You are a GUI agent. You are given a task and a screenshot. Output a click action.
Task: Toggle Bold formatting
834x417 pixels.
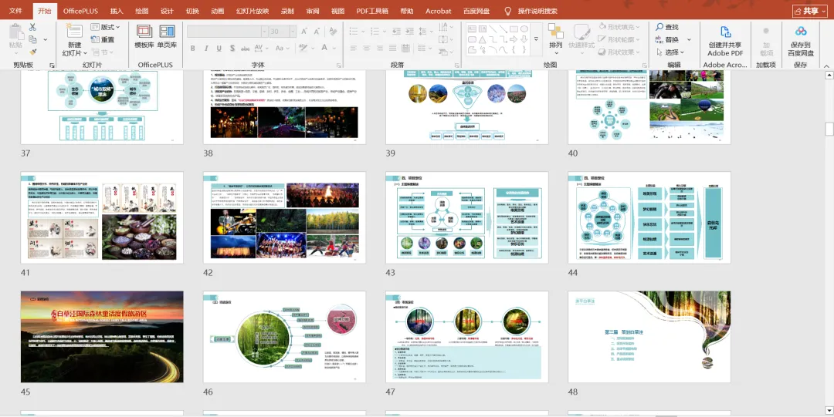(x=192, y=49)
